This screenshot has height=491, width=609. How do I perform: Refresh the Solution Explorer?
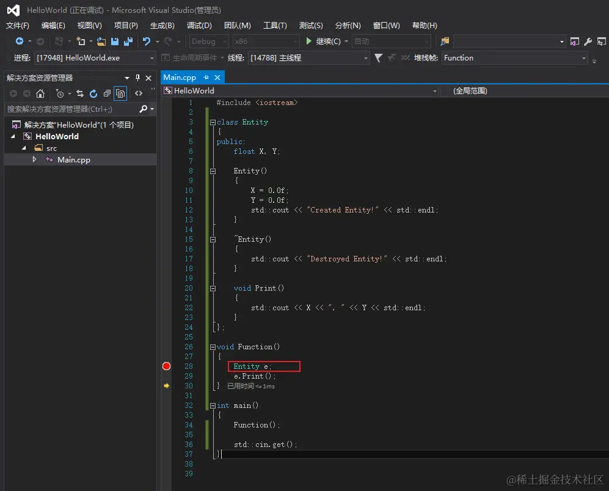[93, 93]
